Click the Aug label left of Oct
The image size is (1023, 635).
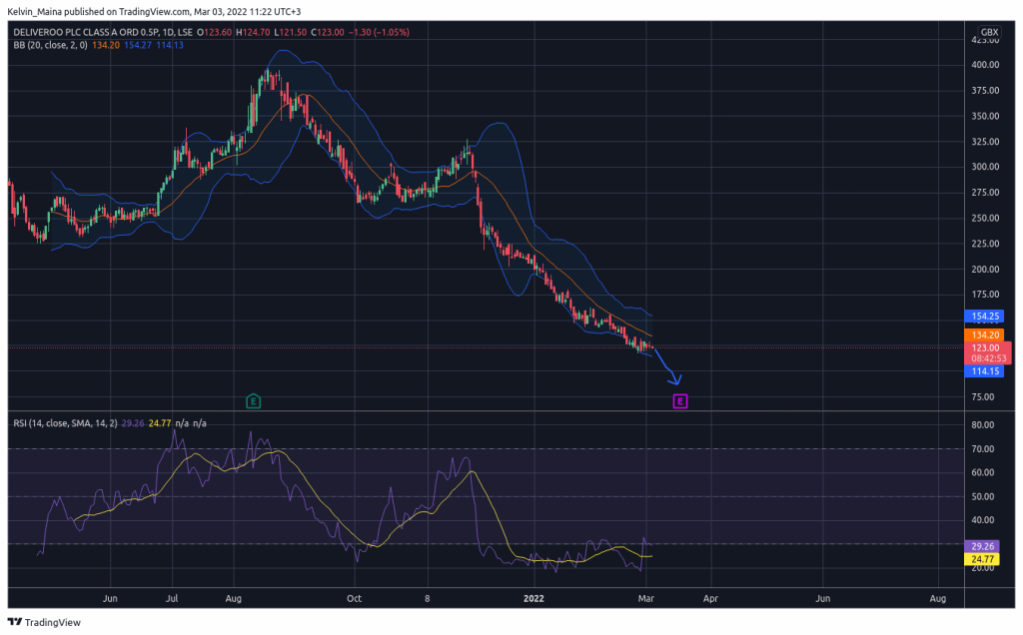(234, 598)
